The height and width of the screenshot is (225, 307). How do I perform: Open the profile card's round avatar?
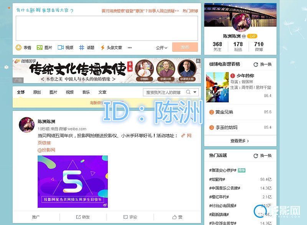[241, 22]
